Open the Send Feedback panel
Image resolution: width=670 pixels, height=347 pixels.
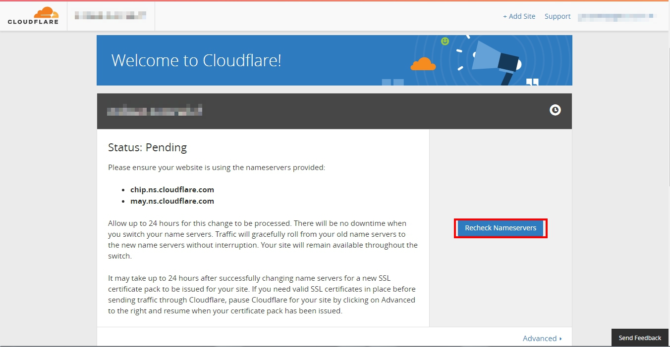pyautogui.click(x=639, y=338)
